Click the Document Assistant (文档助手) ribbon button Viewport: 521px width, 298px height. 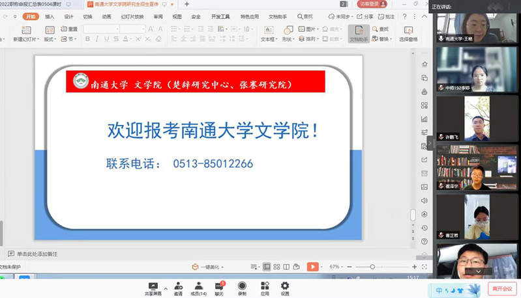[359, 34]
